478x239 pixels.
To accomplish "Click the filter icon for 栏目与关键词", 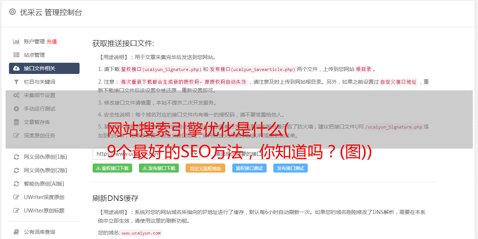I will tap(16, 82).
